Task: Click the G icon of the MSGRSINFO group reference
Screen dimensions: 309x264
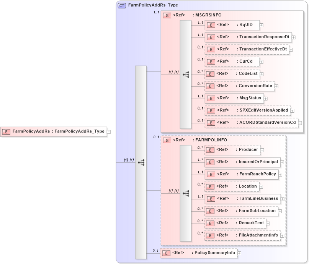Action: click(x=167, y=15)
